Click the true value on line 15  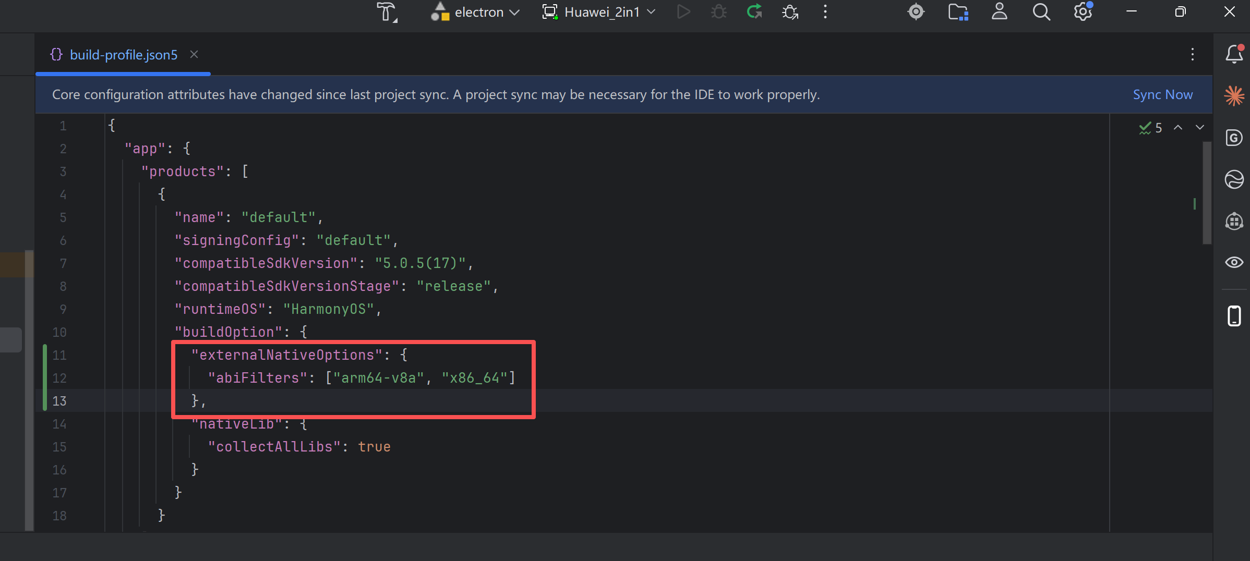(374, 447)
